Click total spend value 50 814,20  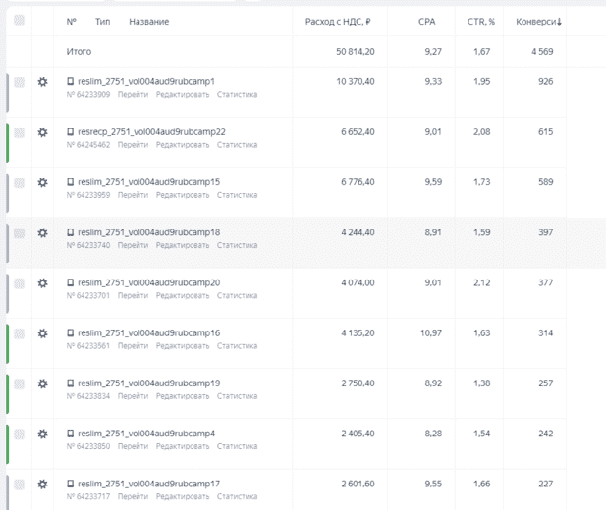[356, 51]
